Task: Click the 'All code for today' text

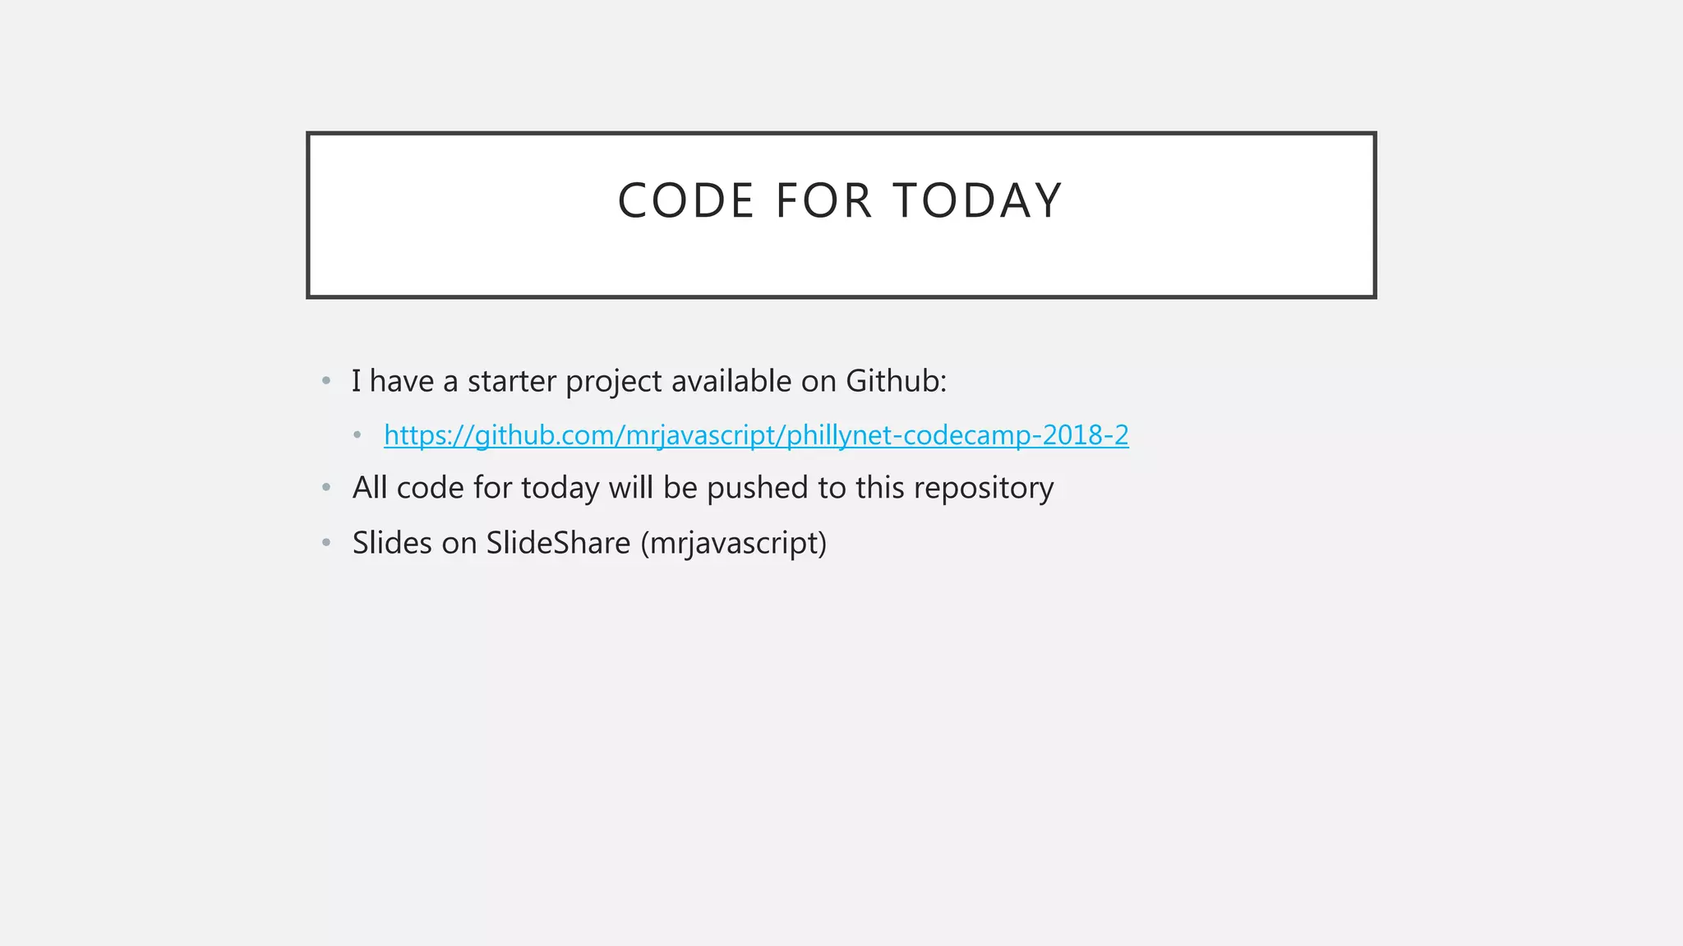Action: (476, 489)
